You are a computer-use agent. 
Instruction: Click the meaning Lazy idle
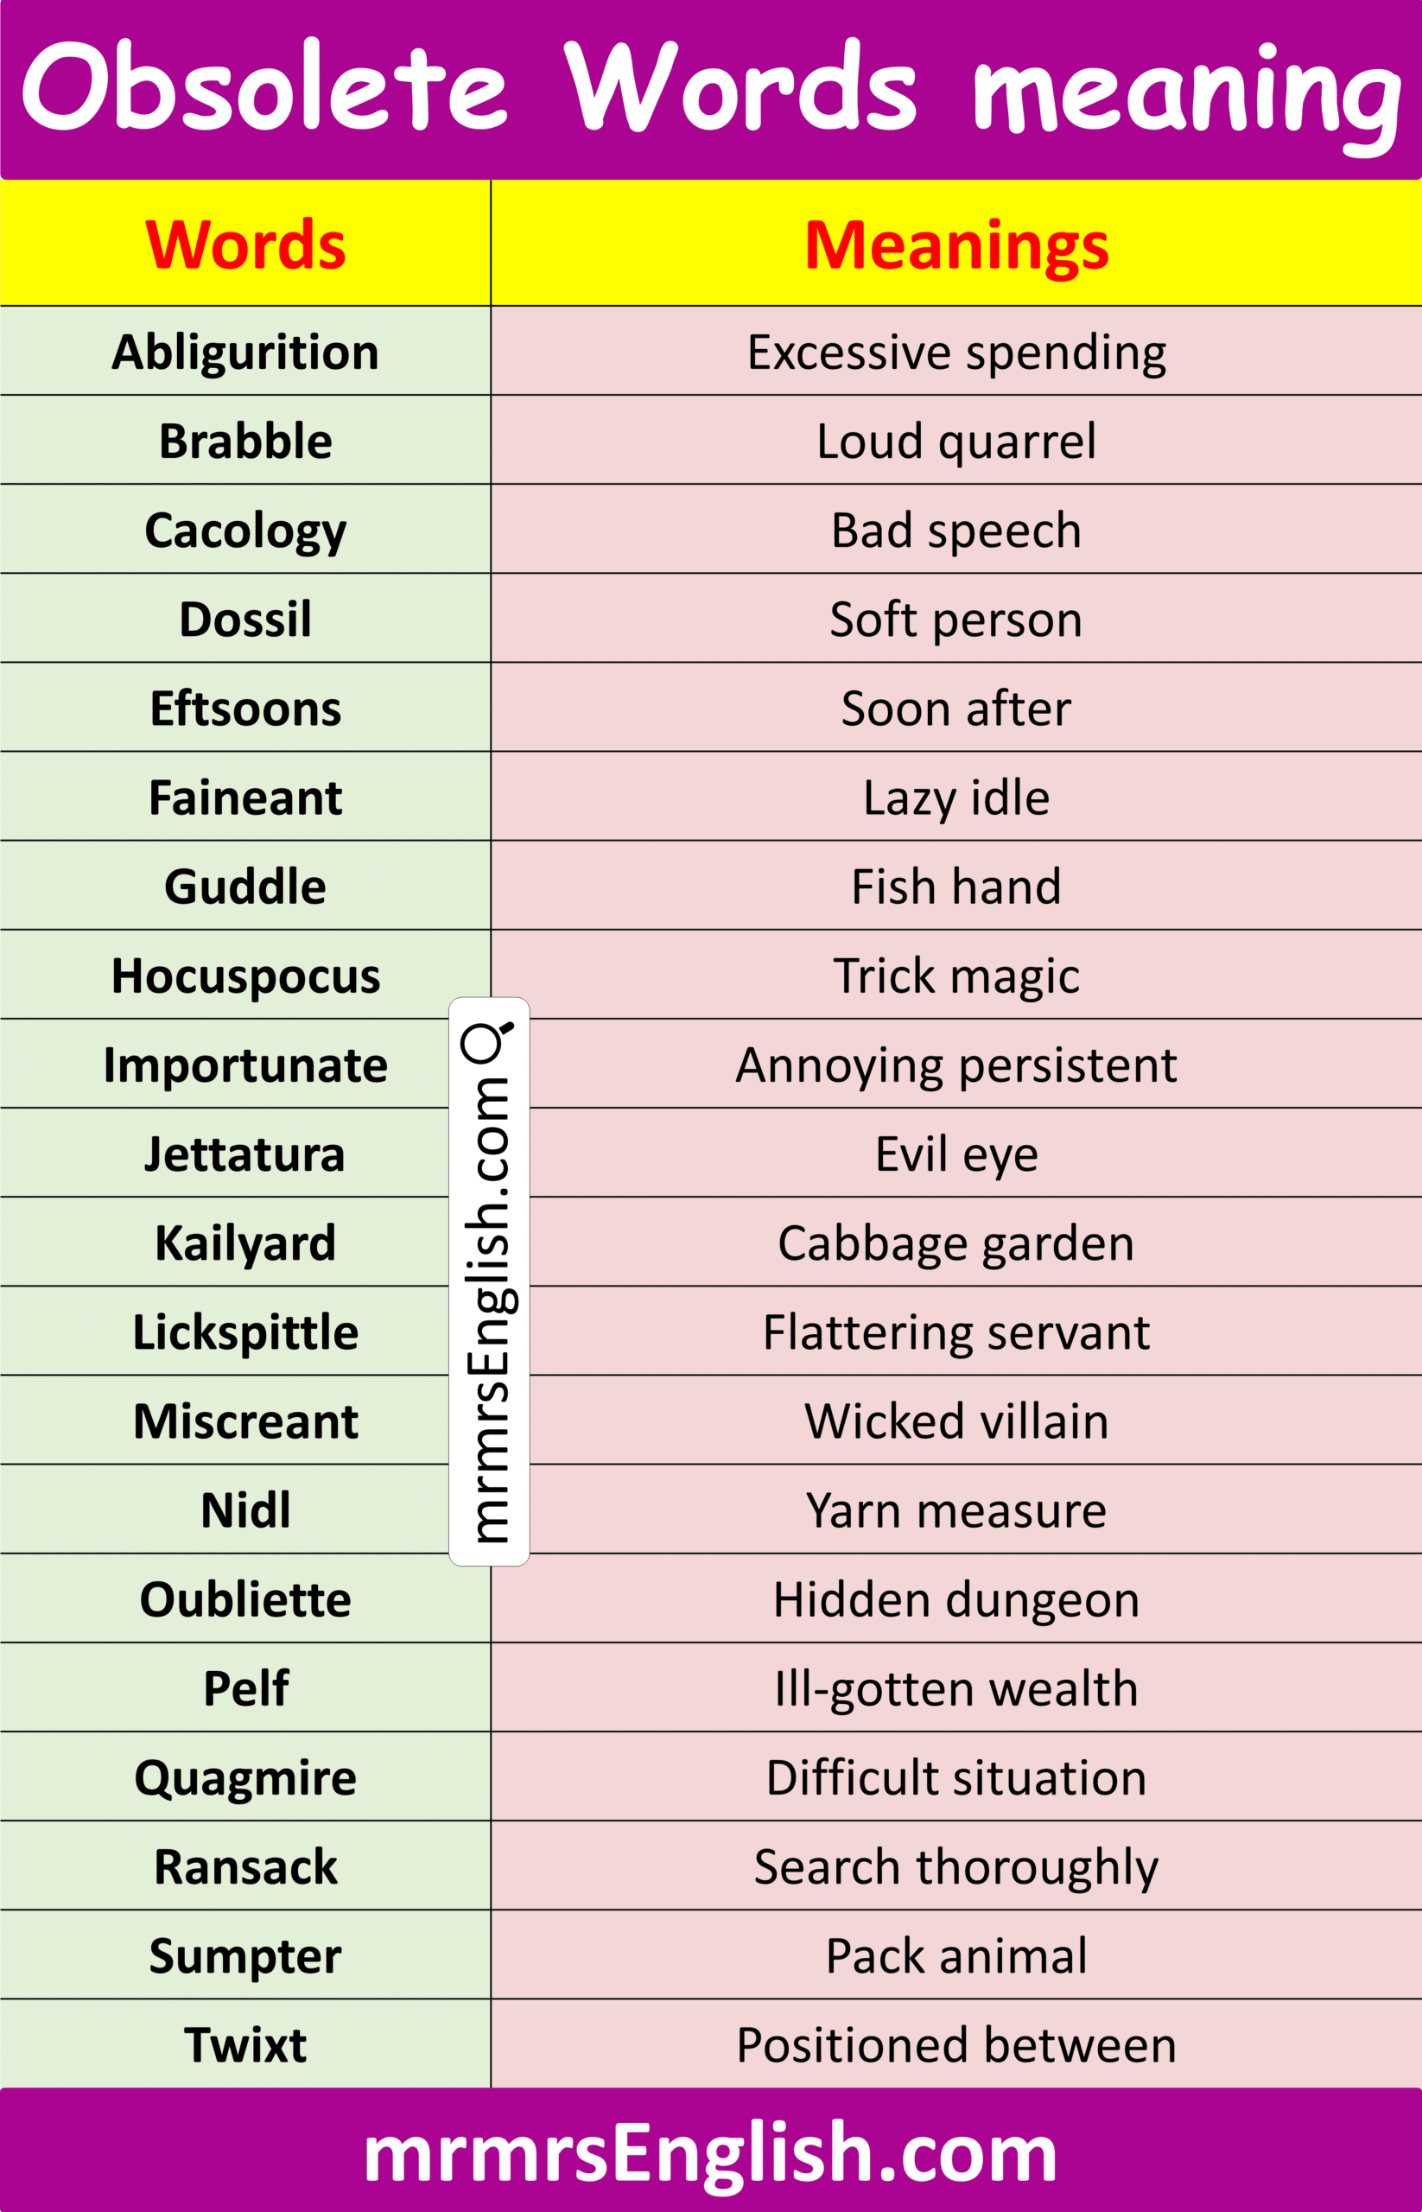(x=955, y=797)
